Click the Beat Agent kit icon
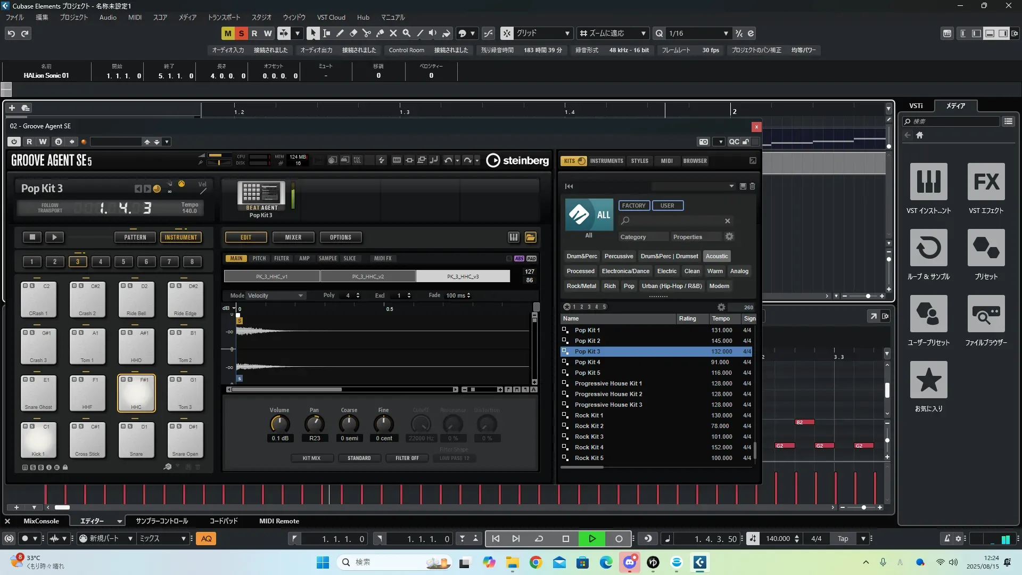 tap(261, 195)
